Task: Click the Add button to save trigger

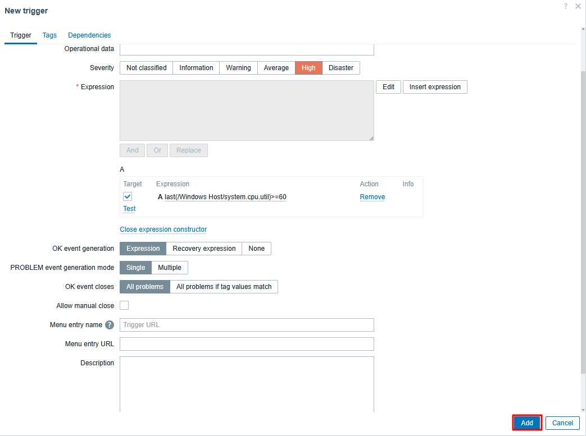Action: click(x=526, y=423)
